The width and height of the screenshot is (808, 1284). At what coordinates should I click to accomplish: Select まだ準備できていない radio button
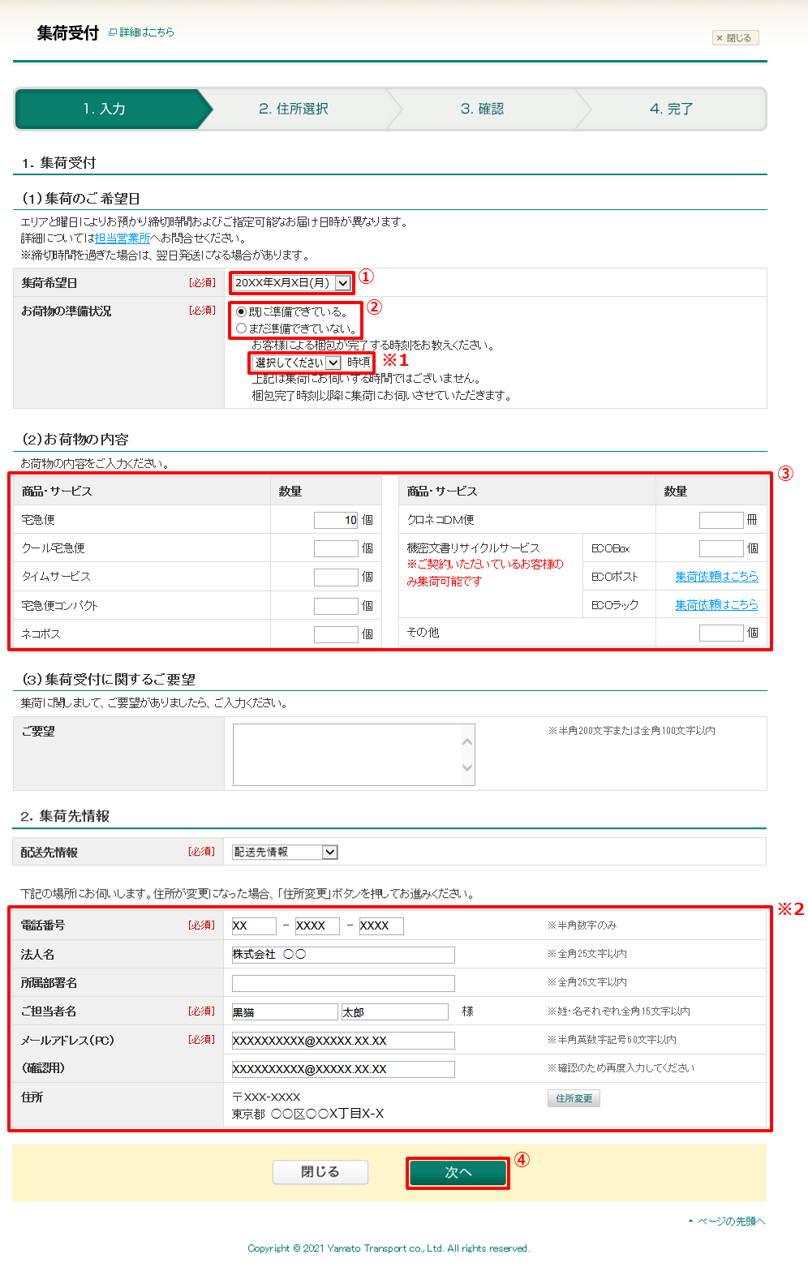pos(241,329)
